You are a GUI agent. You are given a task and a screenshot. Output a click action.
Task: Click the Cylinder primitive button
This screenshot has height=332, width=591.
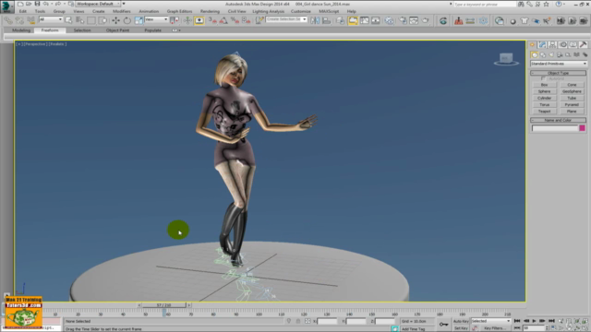point(544,98)
